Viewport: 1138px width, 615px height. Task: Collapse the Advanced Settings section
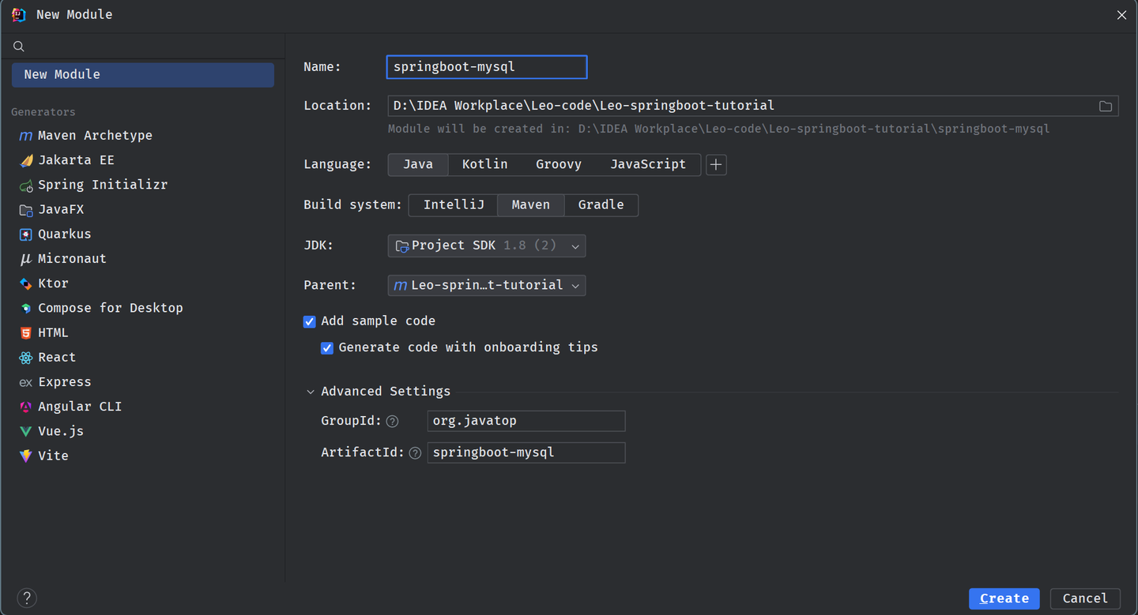click(x=311, y=392)
